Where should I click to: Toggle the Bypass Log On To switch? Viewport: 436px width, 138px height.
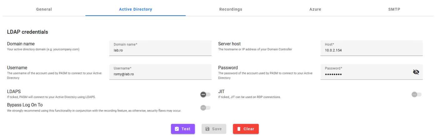point(205,108)
